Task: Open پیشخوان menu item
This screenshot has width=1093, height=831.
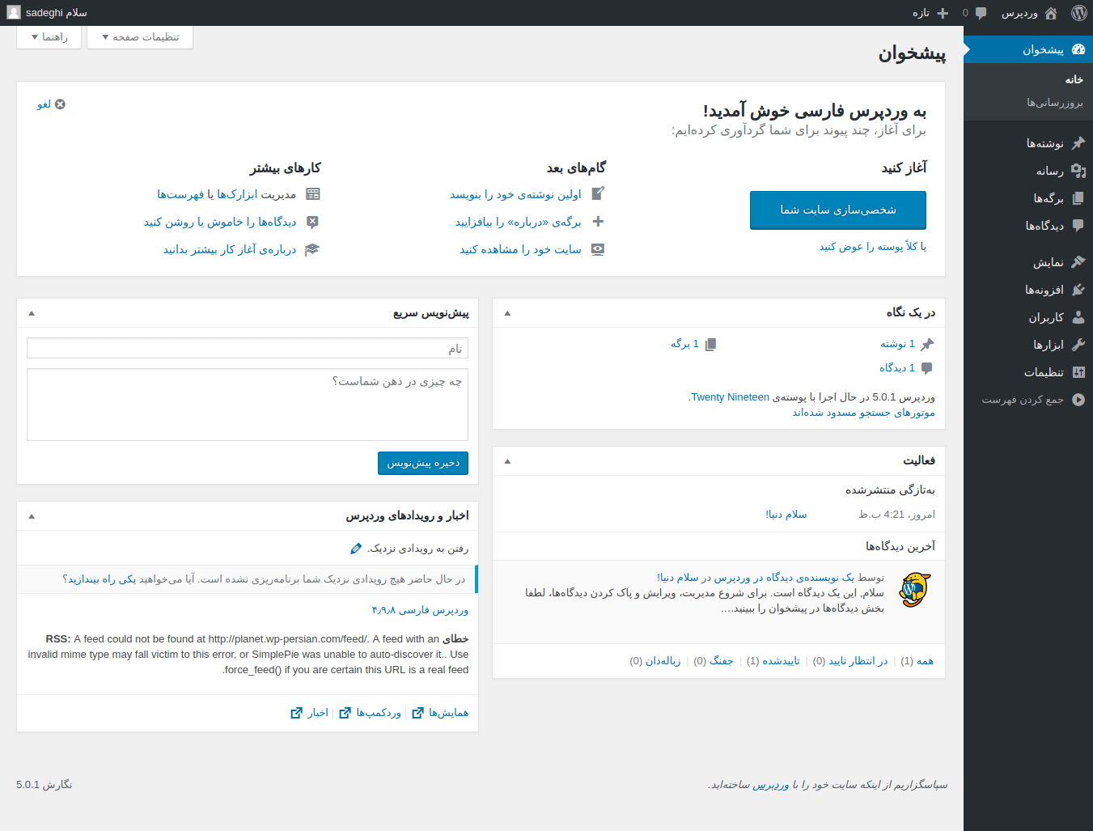Action: point(1028,49)
